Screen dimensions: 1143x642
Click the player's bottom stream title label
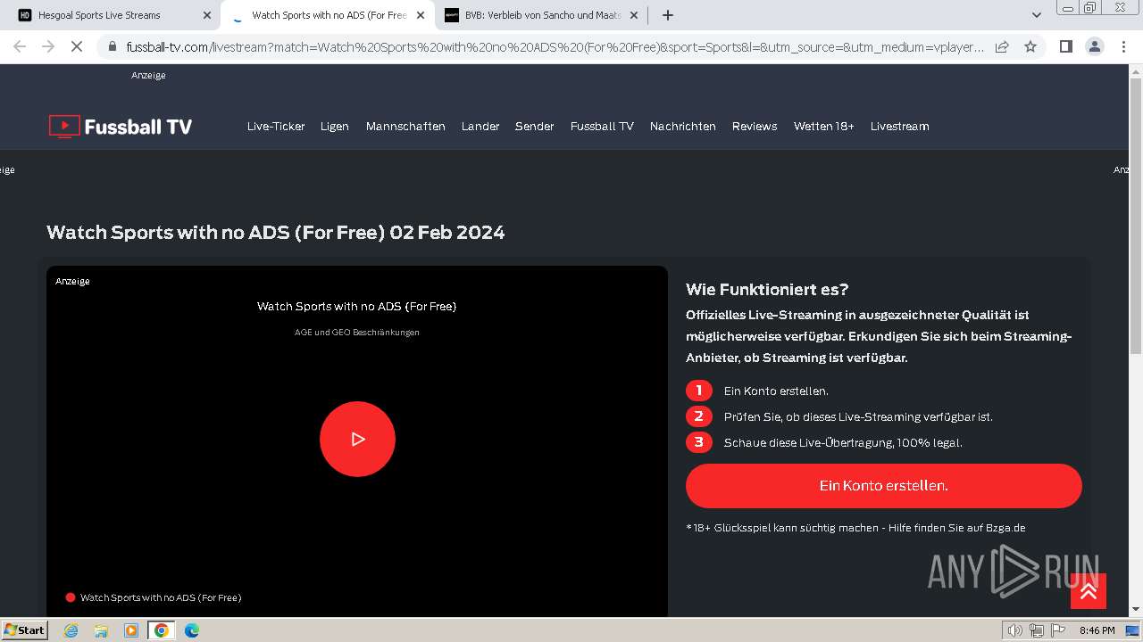pyautogui.click(x=161, y=597)
